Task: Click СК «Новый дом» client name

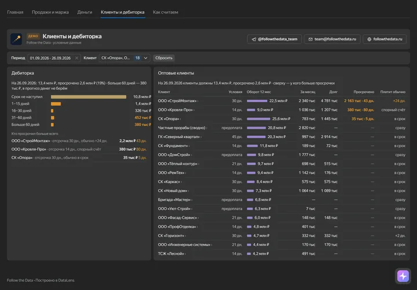Action: tap(173, 191)
